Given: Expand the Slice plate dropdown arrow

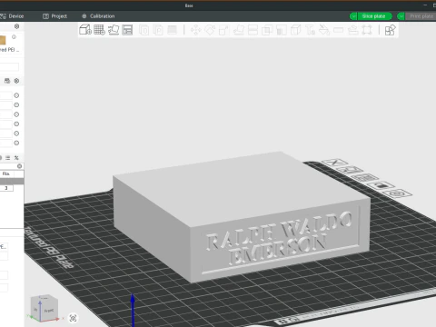Looking at the screenshot, I should click(353, 16).
